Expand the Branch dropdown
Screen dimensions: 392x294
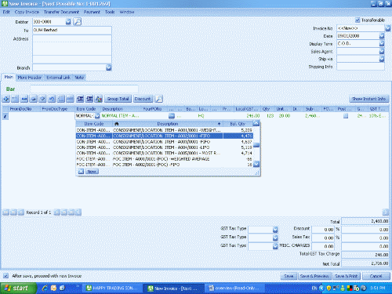109,67
